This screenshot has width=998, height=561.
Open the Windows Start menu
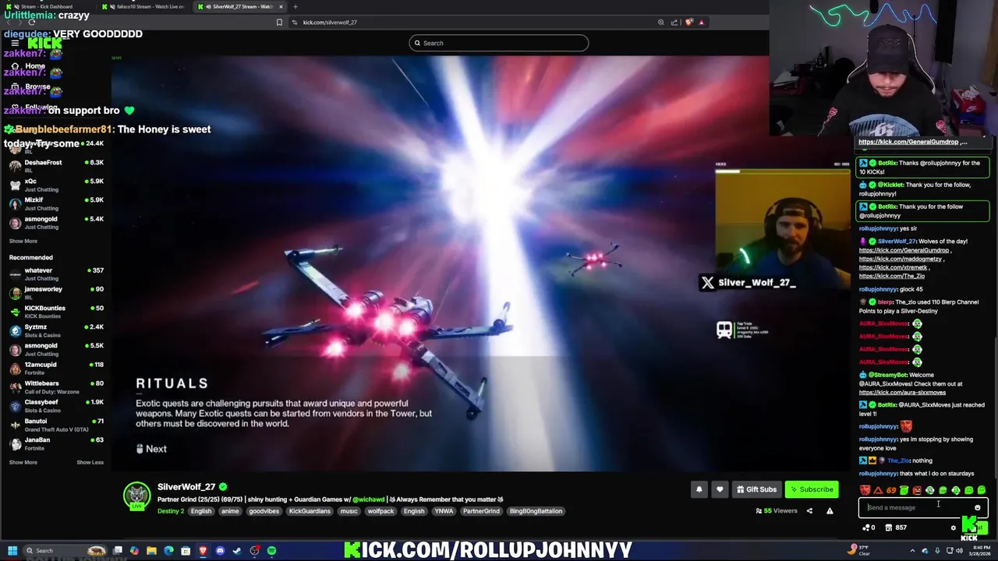click(x=12, y=551)
